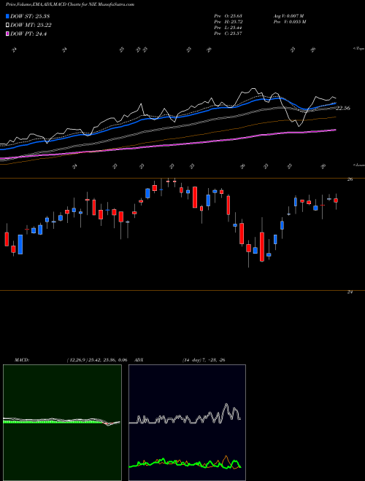Click the 22.56 price label on EMA chart
Viewport: 365px width, 481px height.
343,108
